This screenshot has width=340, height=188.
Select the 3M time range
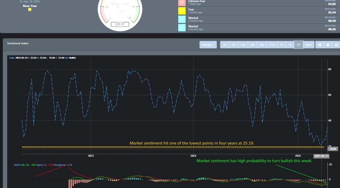coord(252,45)
